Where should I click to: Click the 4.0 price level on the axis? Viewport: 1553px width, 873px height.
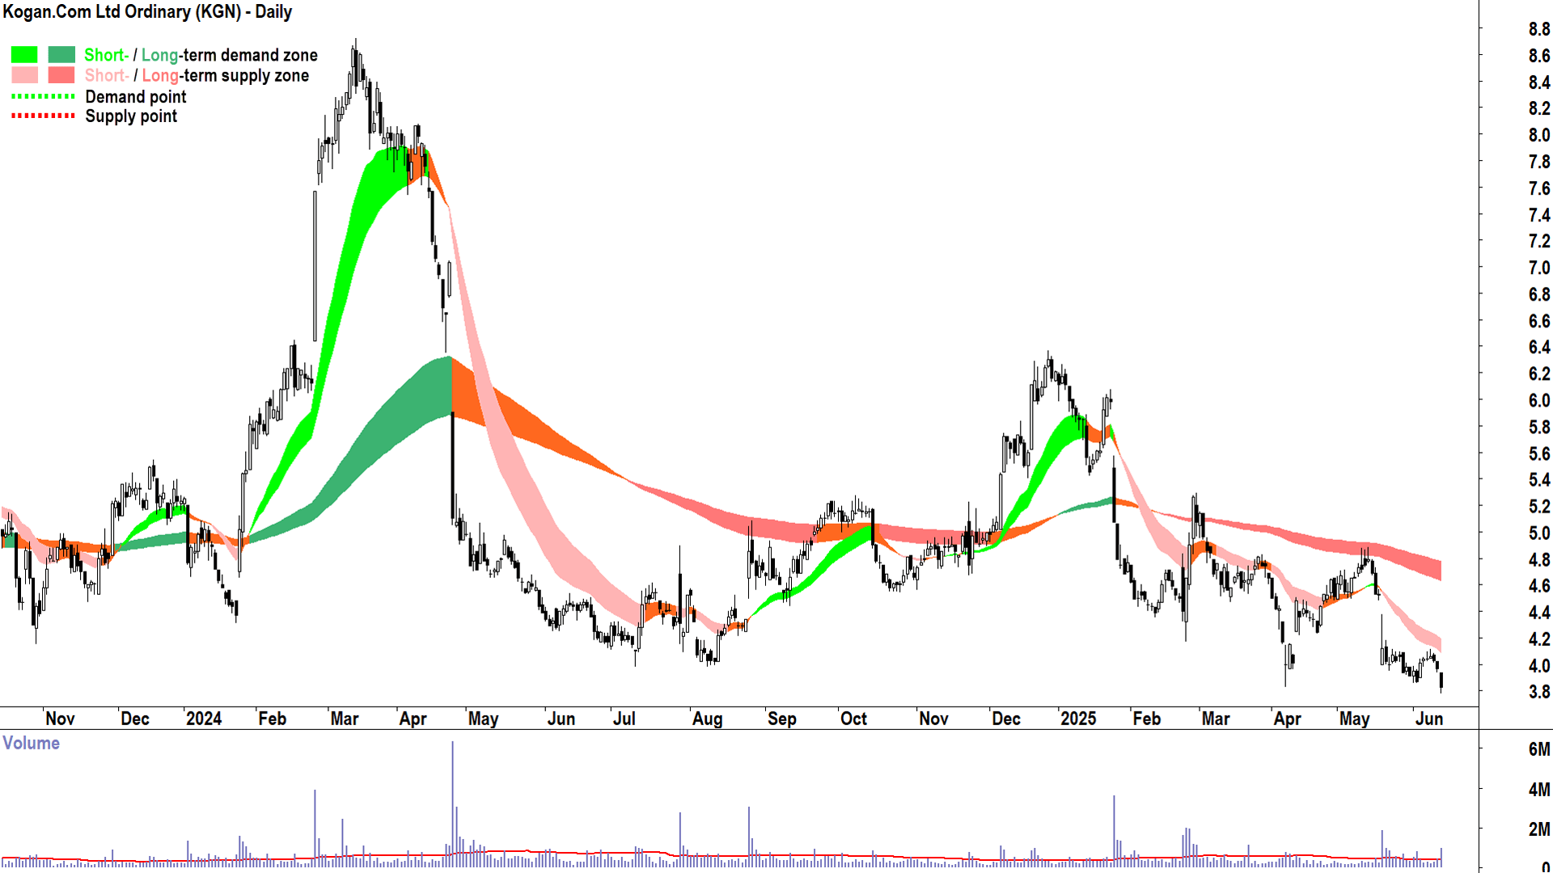tap(1538, 665)
